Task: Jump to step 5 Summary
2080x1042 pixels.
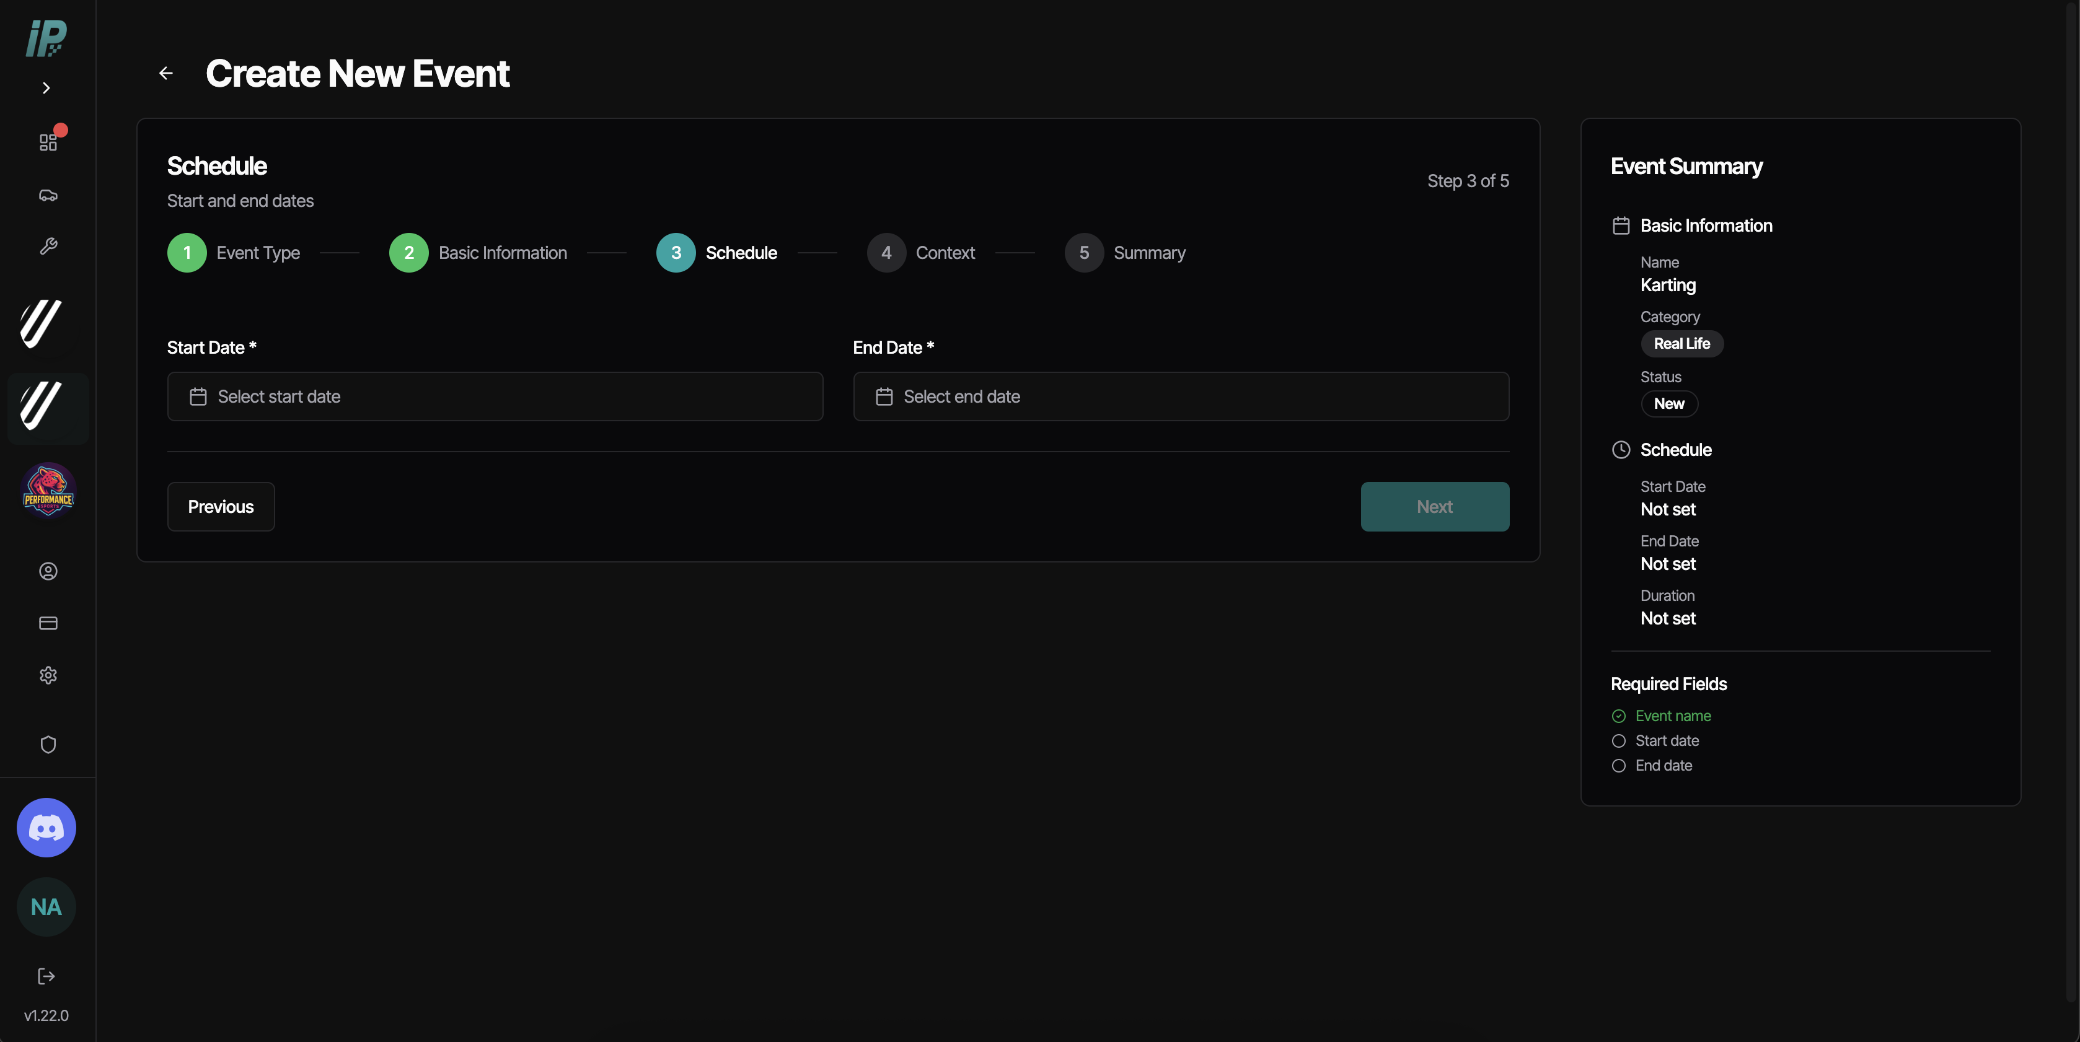Action: pos(1125,253)
